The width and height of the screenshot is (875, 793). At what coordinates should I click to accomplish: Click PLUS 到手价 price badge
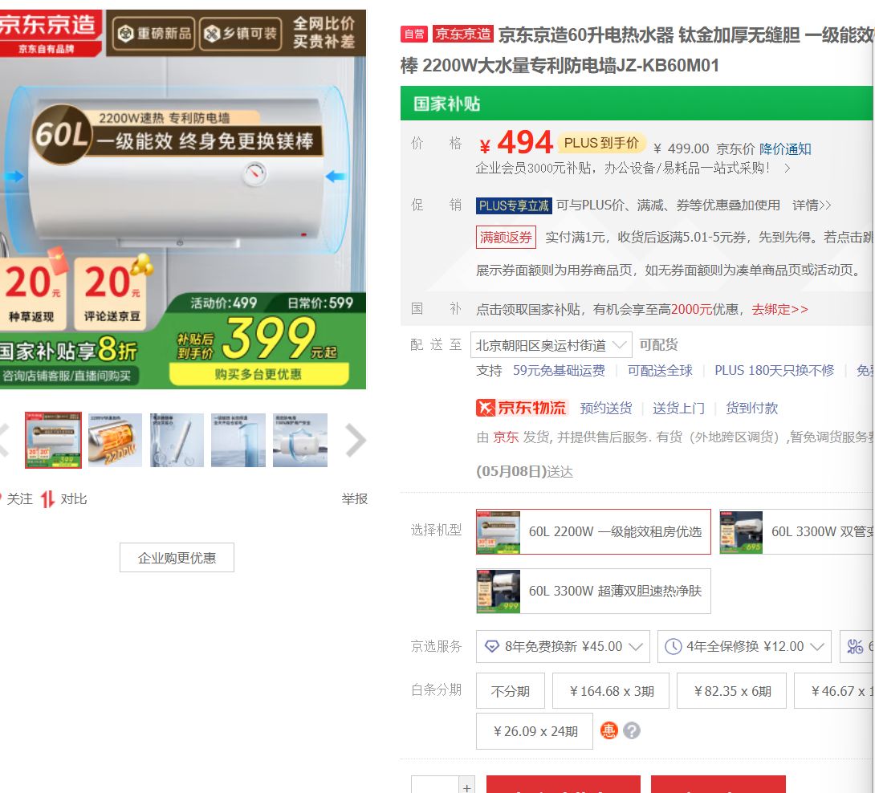point(601,143)
